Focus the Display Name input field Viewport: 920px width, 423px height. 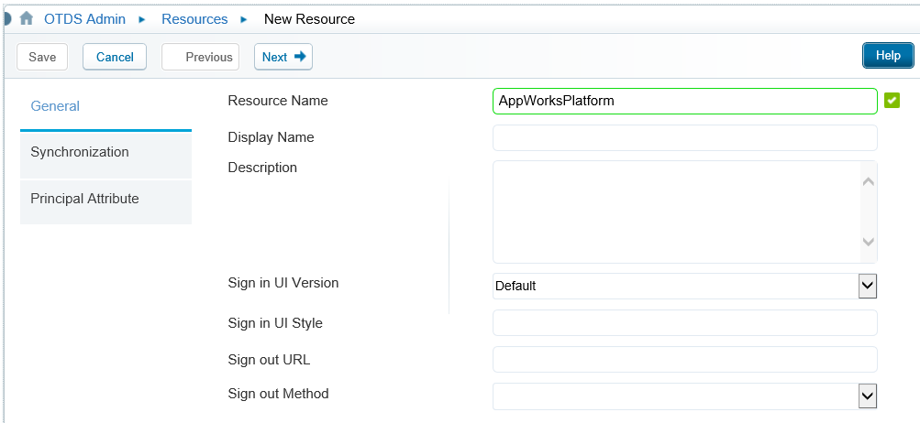click(x=684, y=138)
